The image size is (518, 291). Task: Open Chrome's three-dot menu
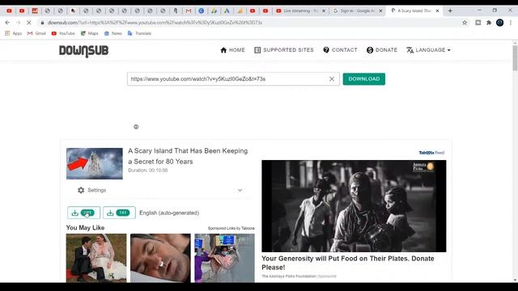pyautogui.click(x=511, y=23)
